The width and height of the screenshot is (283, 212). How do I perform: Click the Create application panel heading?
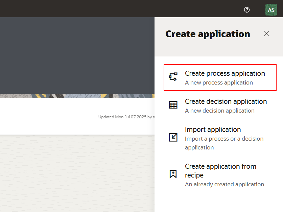point(208,34)
